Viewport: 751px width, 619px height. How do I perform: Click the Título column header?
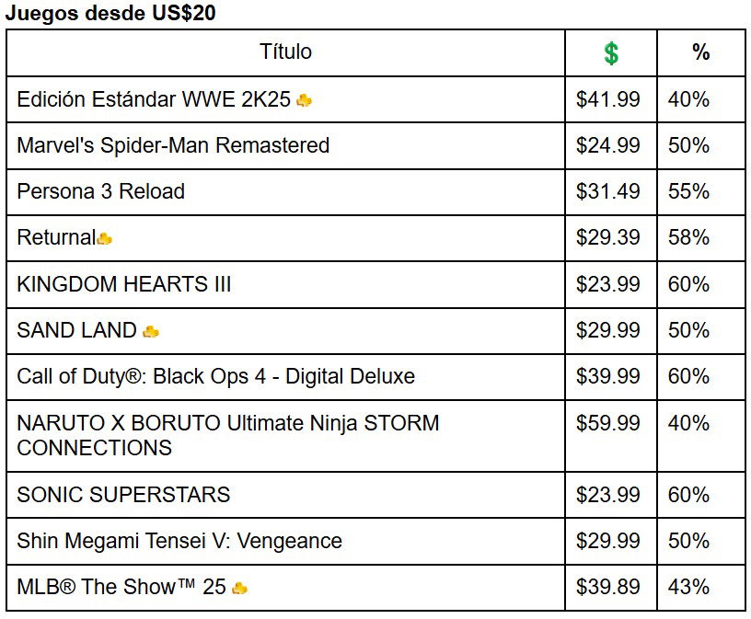coord(285,52)
